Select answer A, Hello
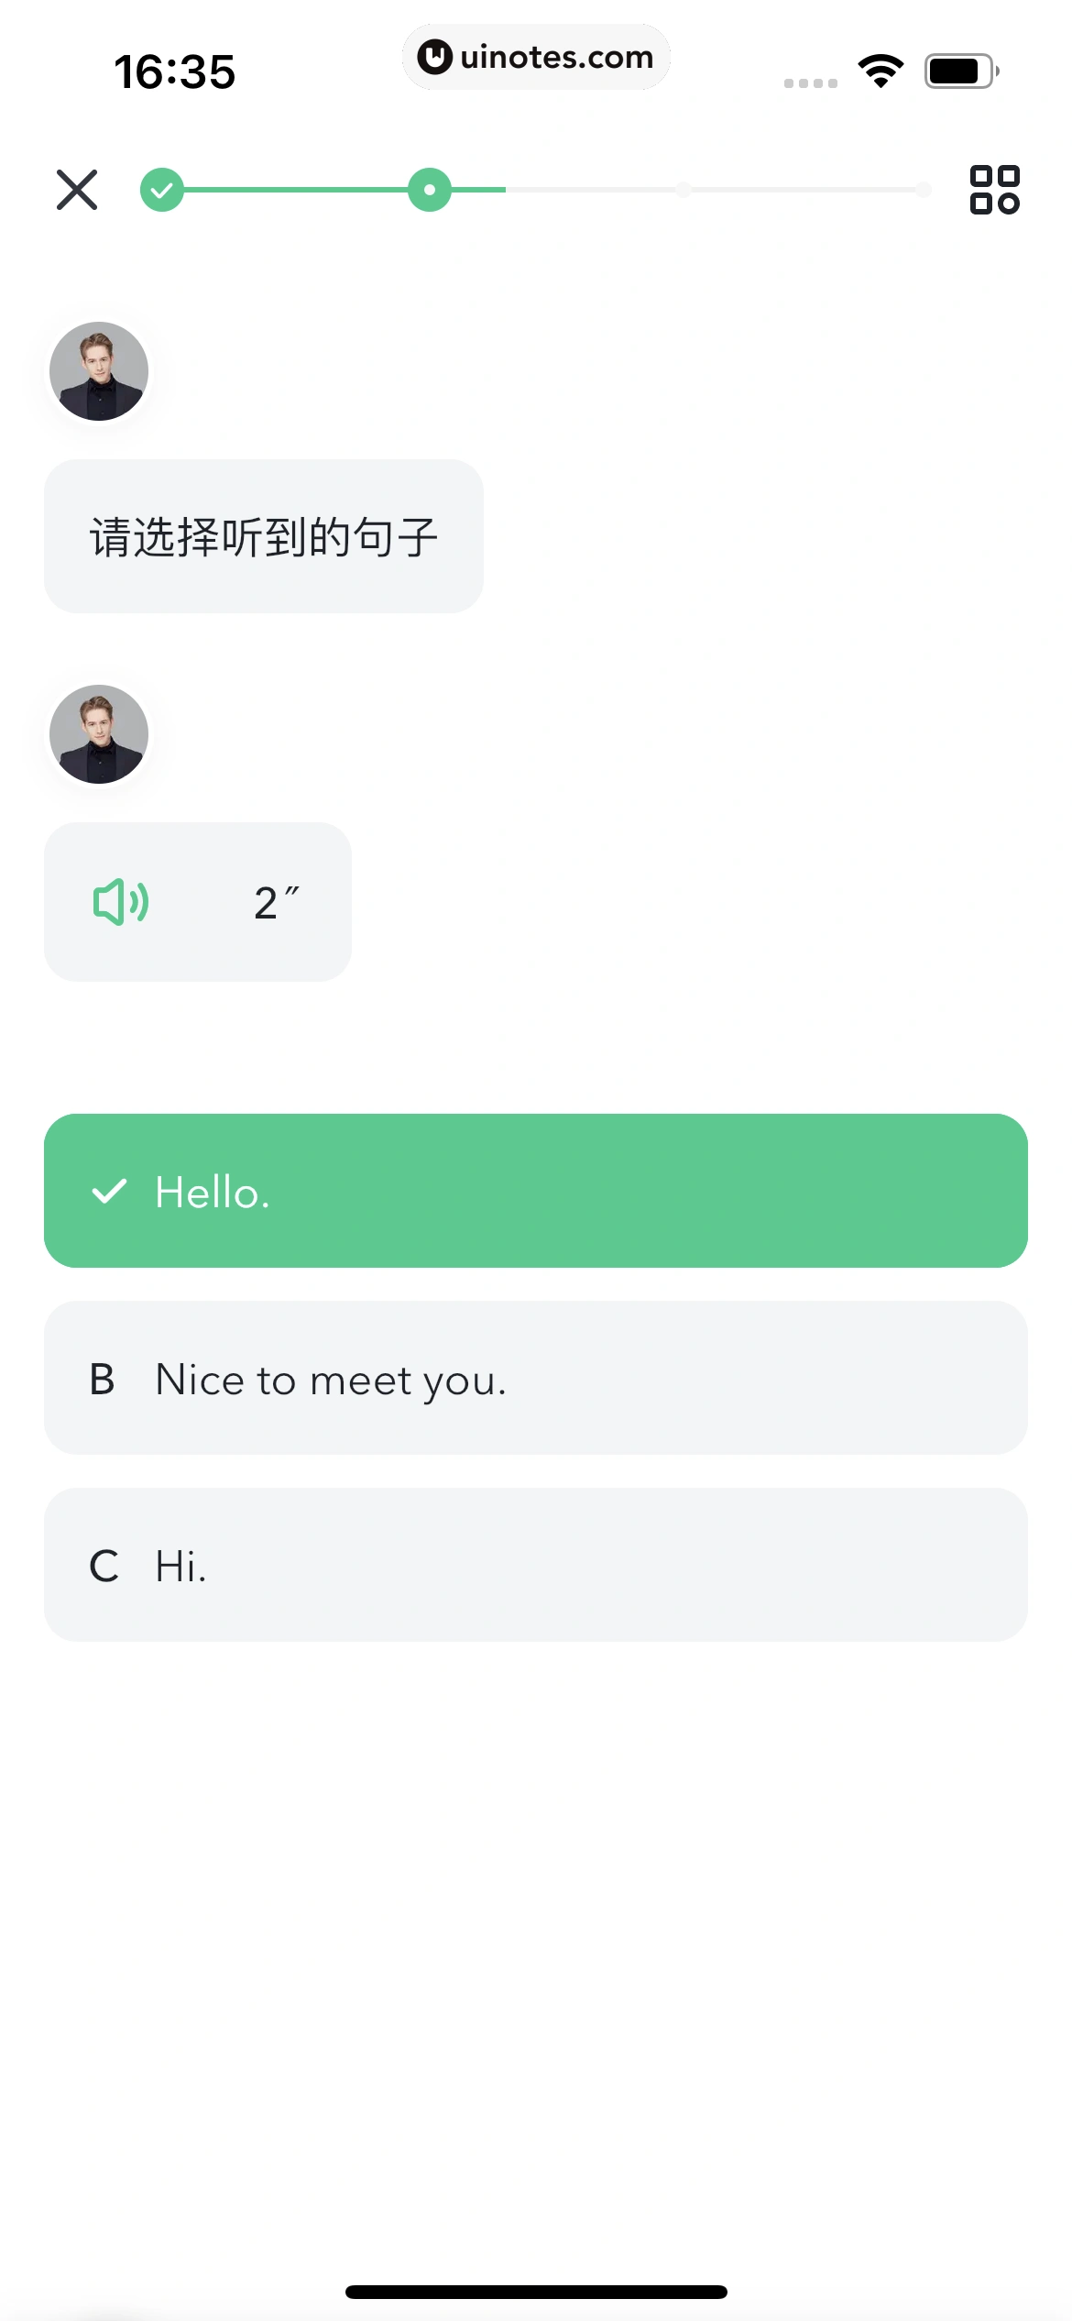This screenshot has height=2321, width=1072. (x=536, y=1191)
